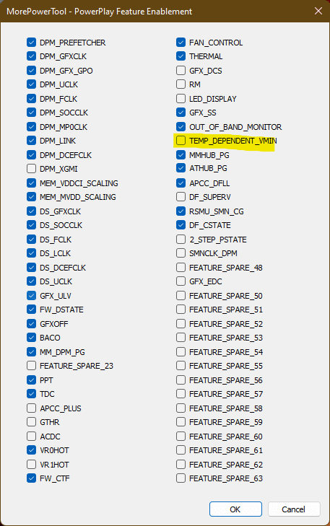330x526 pixels.
Task: Confirm changes with OK button
Action: (235, 509)
